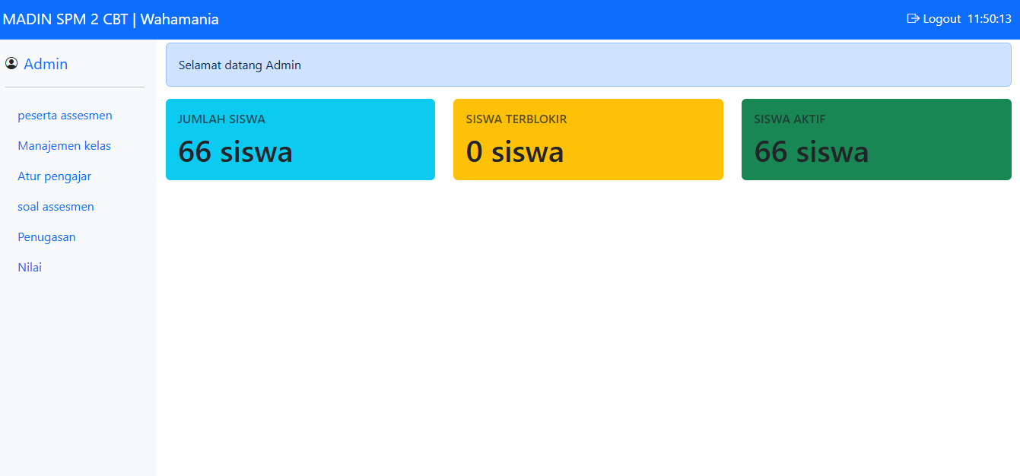Navigate to Penugasan

(46, 237)
